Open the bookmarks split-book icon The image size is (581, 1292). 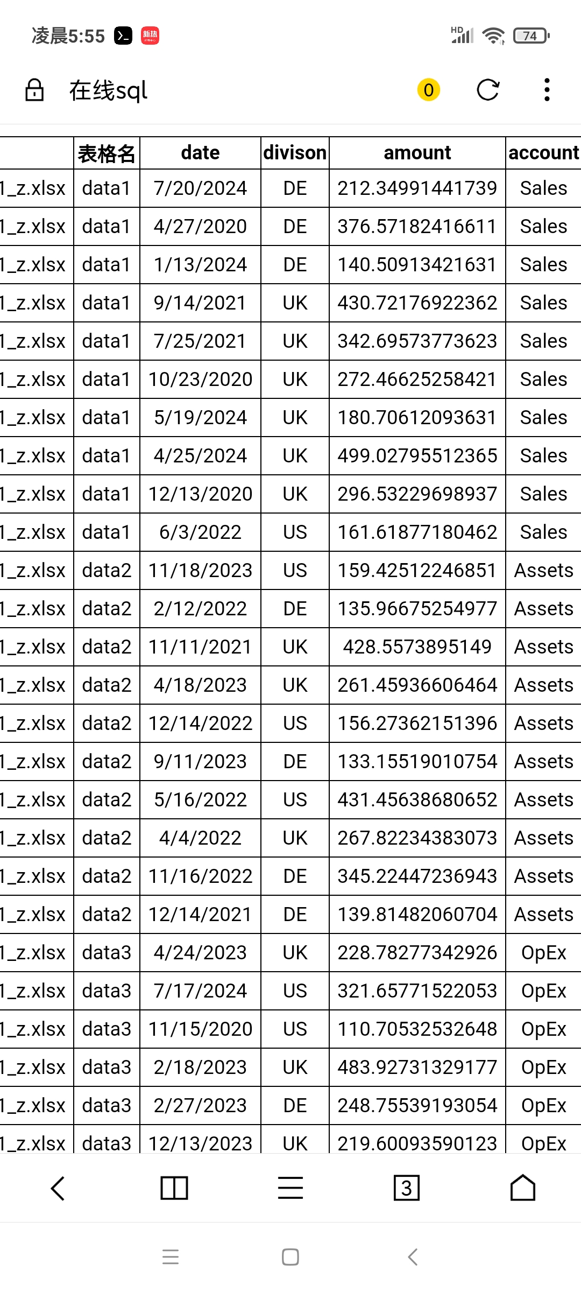[174, 1188]
